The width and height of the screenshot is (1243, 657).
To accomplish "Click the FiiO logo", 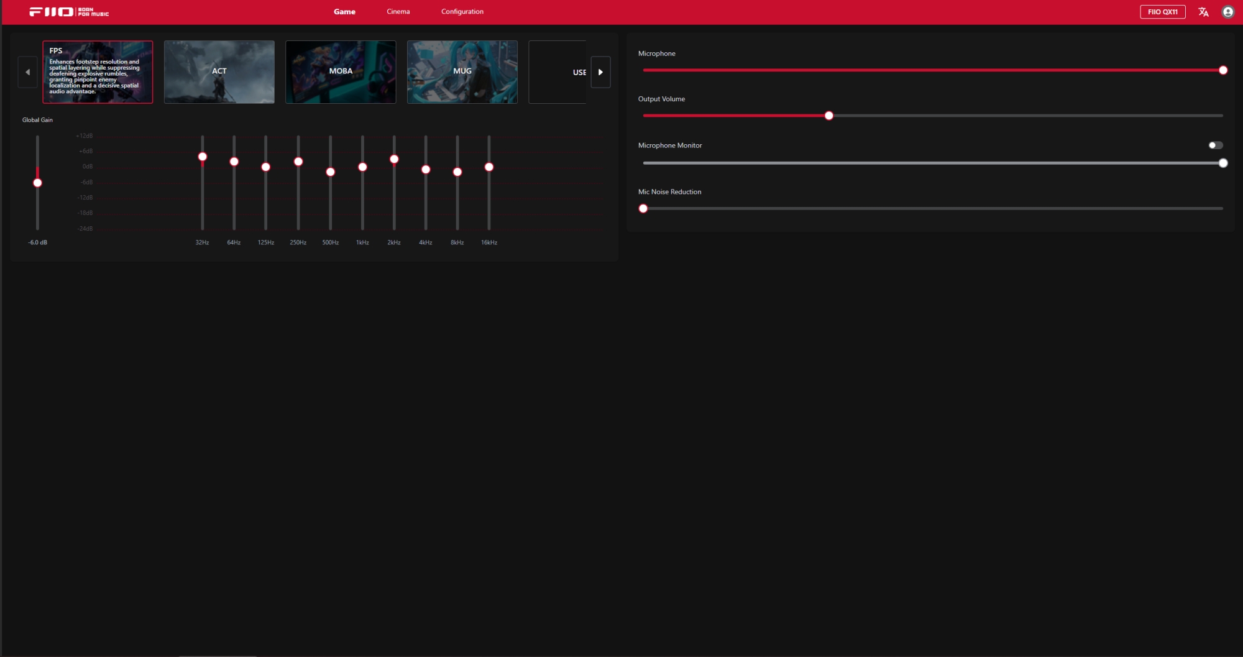I will pos(69,12).
